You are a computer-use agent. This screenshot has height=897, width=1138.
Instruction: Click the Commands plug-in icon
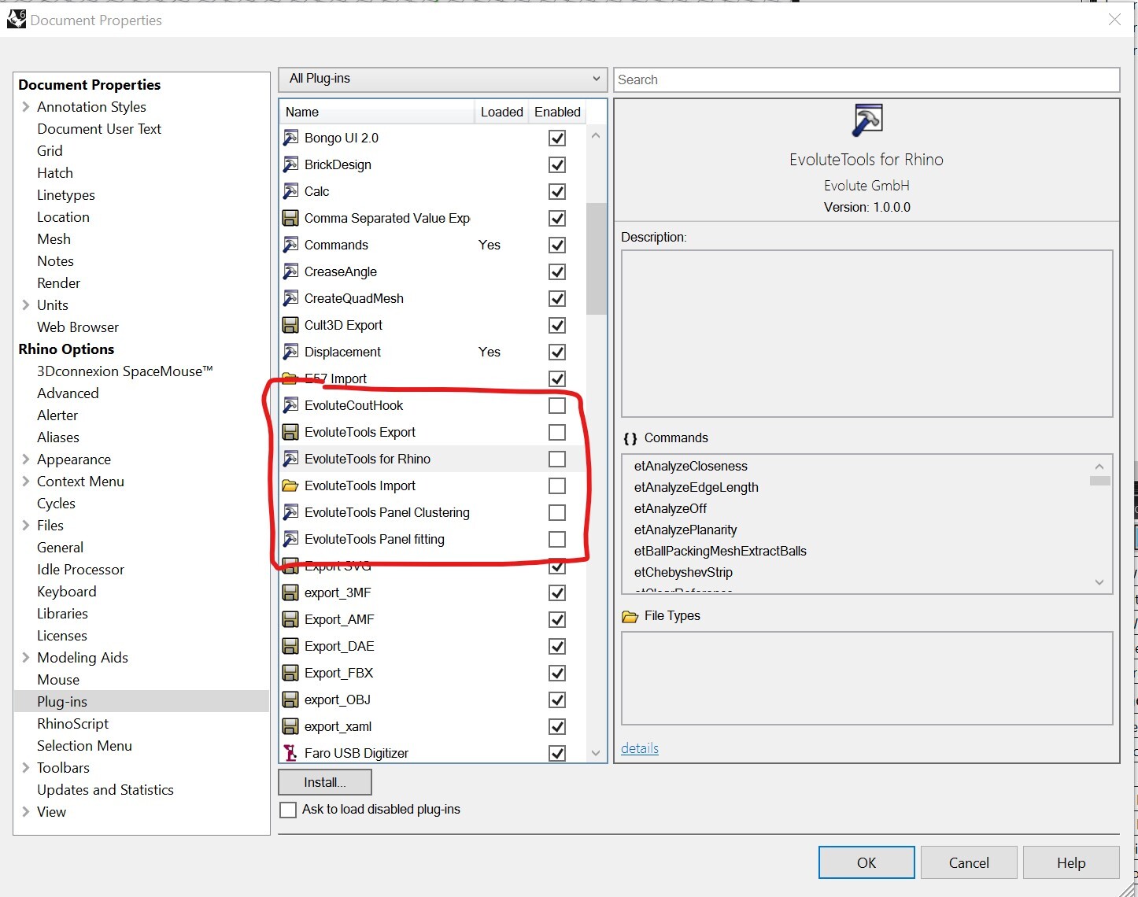(290, 245)
